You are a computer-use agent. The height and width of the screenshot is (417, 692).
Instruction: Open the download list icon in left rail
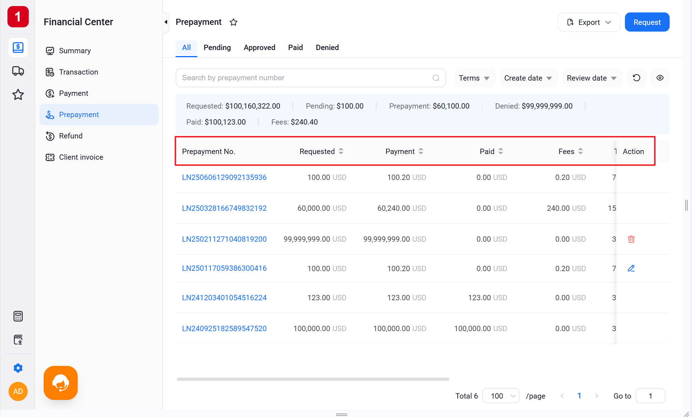[18, 340]
